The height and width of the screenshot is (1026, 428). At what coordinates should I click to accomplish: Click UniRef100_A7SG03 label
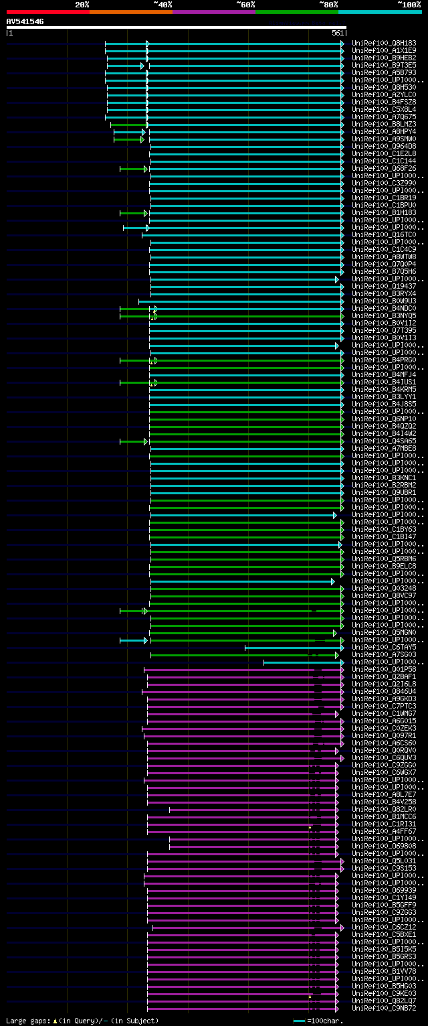coord(385,654)
